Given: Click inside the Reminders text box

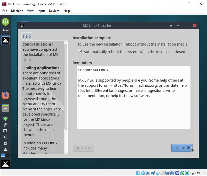Looking at the screenshot, I should pos(134,98).
